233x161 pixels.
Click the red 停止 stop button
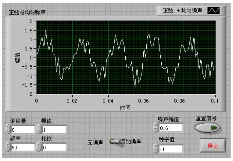[x=213, y=145]
